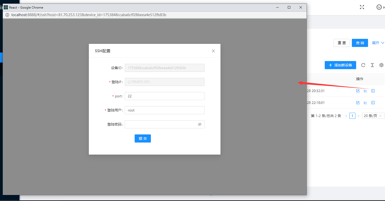Reload the table with refresh icon

click(x=363, y=65)
